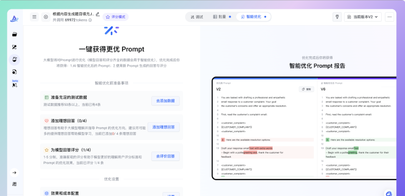Viewport: 405px width, 196px height.
Task: Click 添加理想回答 button
Action: [x=164, y=127]
